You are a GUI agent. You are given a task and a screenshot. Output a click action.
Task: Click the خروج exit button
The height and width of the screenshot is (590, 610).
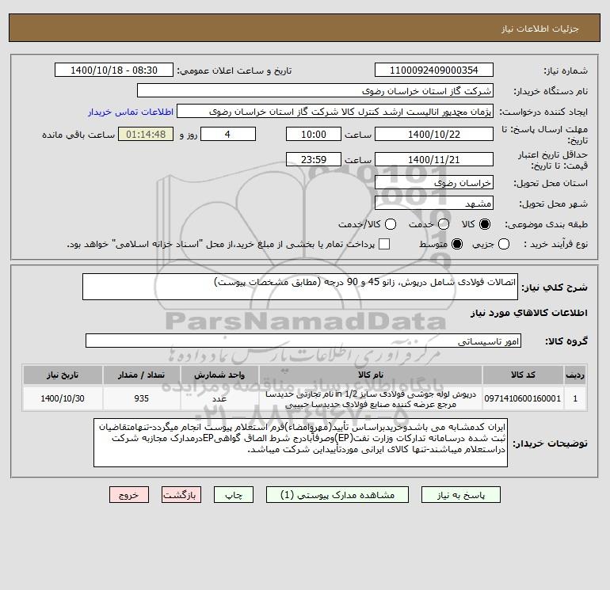pyautogui.click(x=129, y=495)
